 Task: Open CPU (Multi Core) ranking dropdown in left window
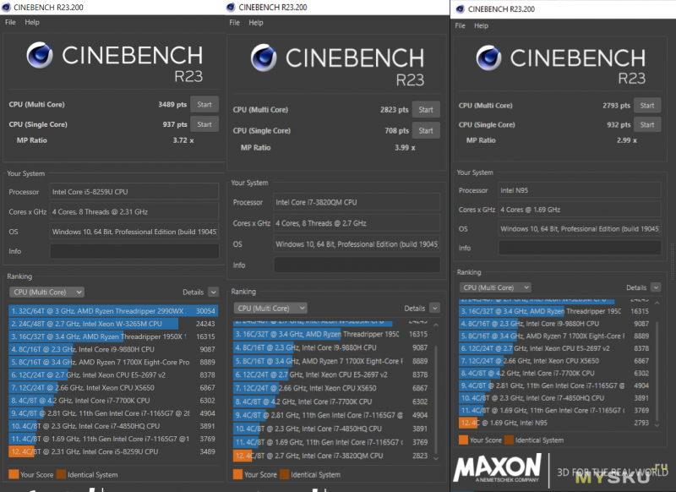coord(46,292)
